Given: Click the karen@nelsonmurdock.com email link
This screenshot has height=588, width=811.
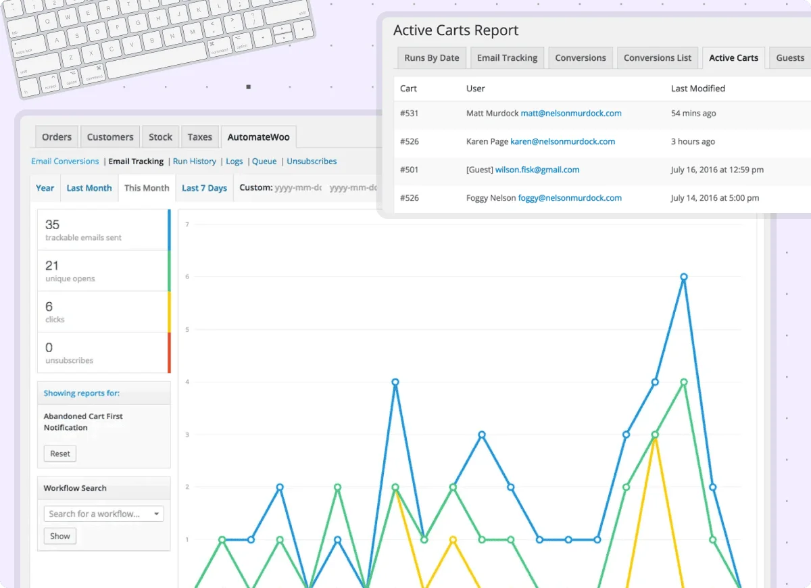Looking at the screenshot, I should (563, 142).
